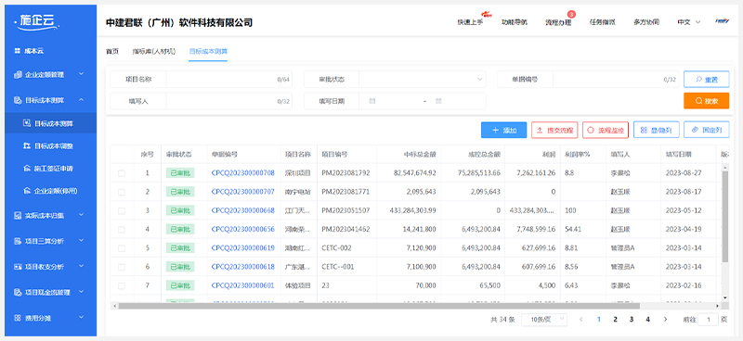Click the 项目现金流管理 sidebar icon
This screenshot has height=341, width=743.
pyautogui.click(x=18, y=293)
